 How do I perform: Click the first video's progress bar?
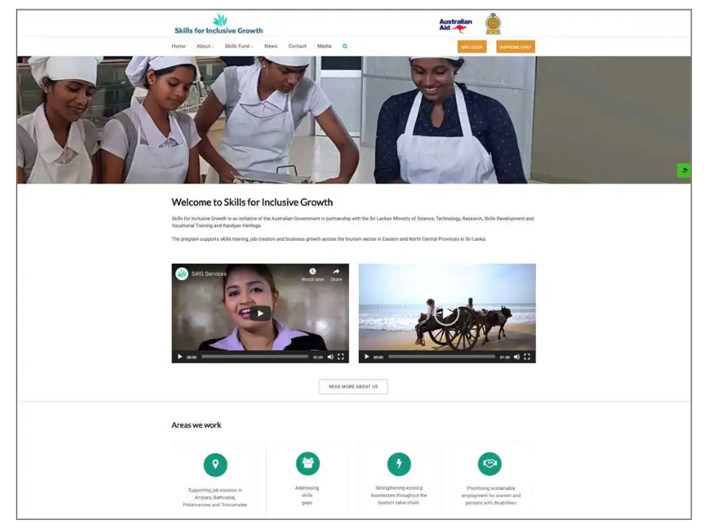(255, 357)
